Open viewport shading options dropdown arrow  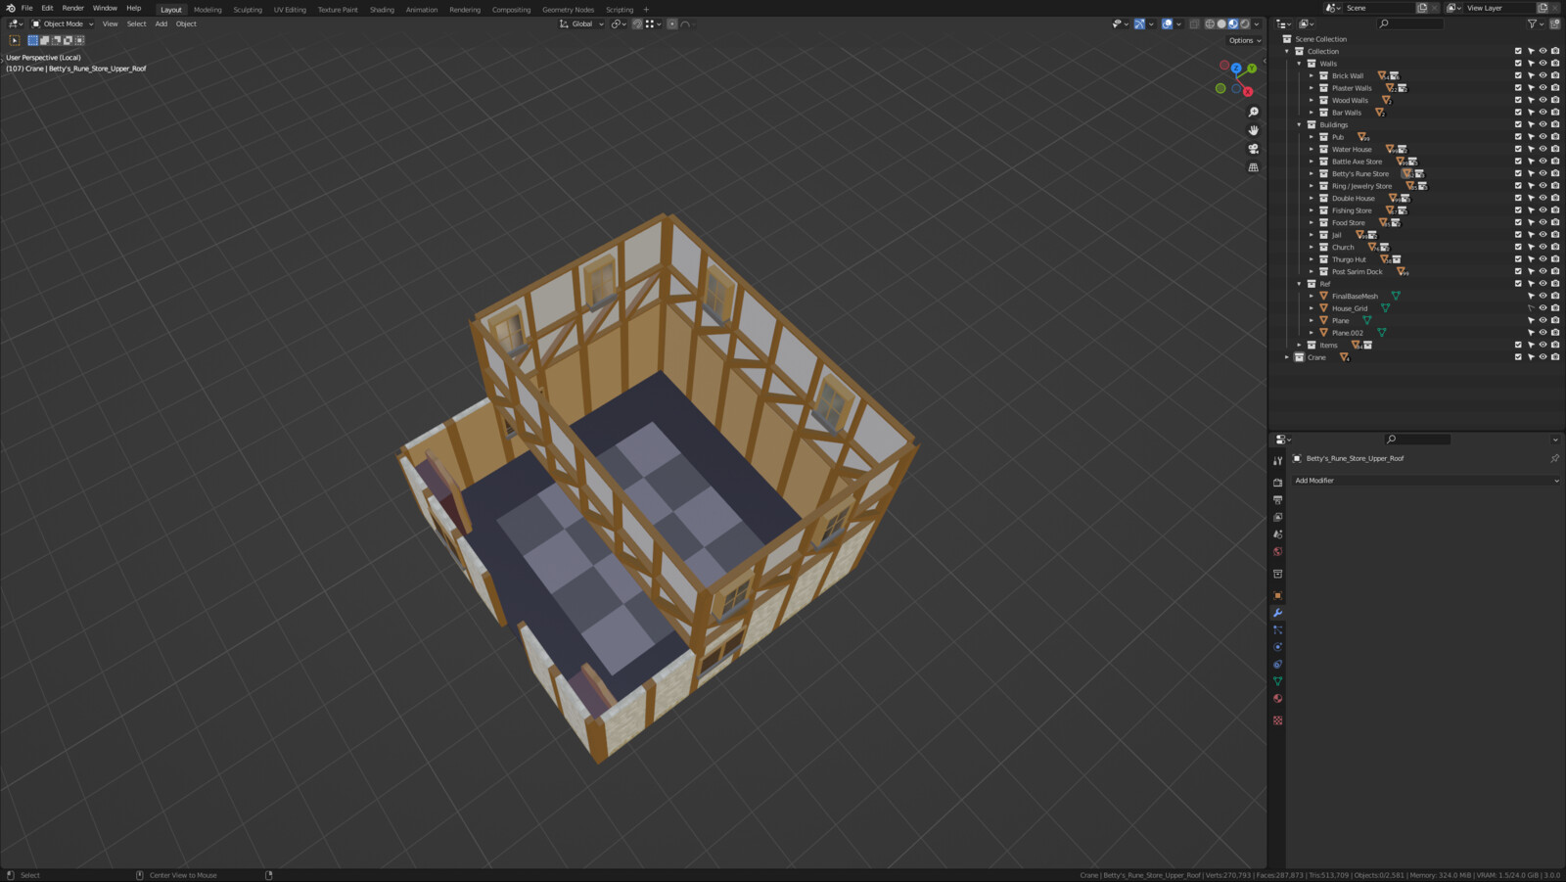(1258, 23)
